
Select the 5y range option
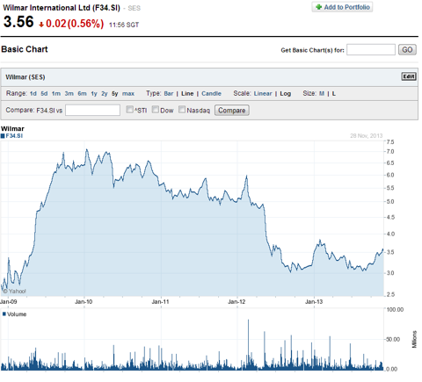coord(115,94)
